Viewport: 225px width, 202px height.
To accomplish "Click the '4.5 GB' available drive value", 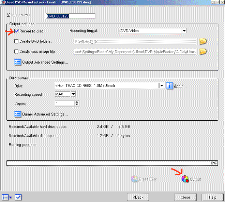I will 124,126.
